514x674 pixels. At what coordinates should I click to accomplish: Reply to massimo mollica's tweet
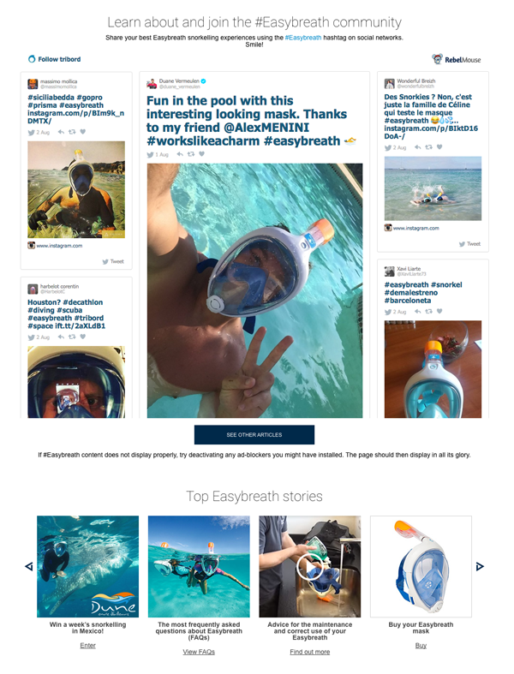click(61, 132)
